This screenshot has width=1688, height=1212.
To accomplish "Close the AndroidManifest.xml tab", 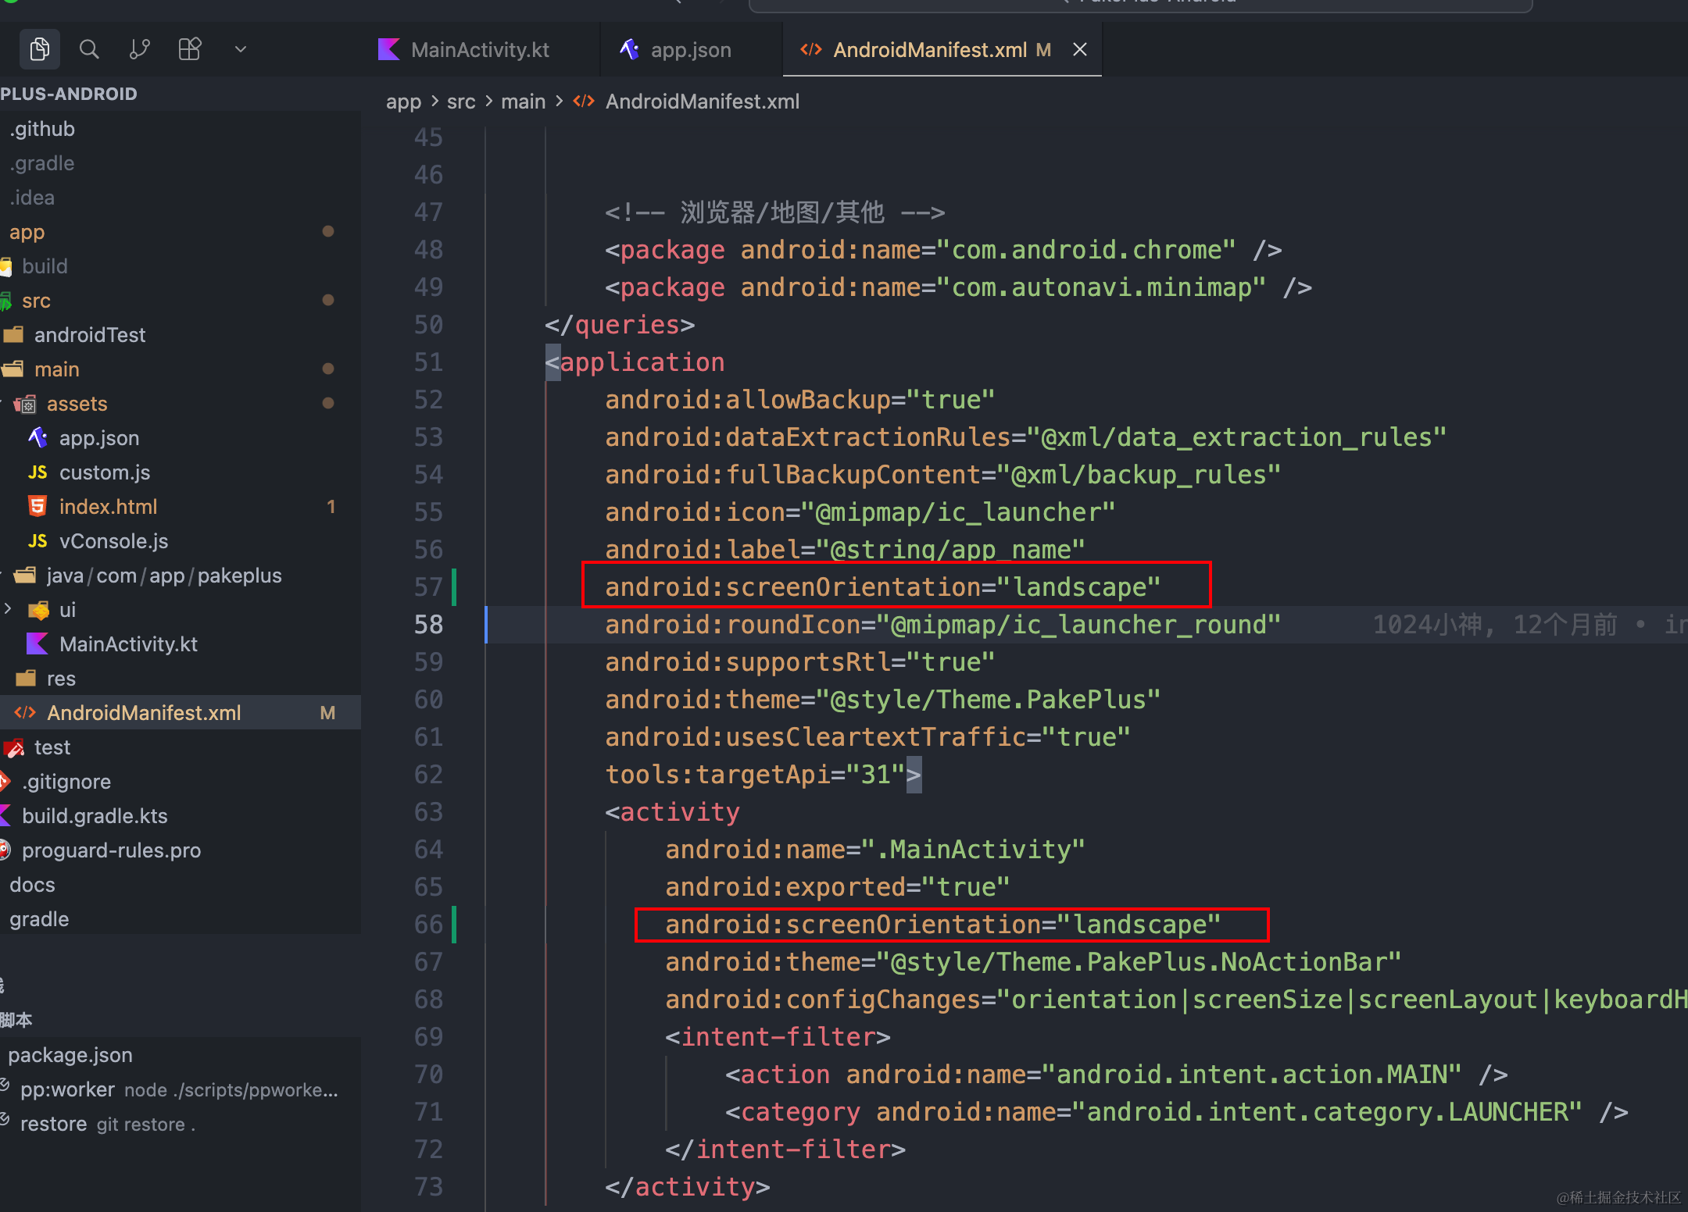I will point(1080,50).
